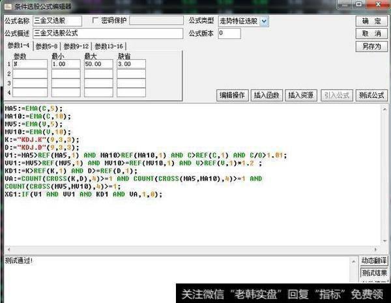This screenshot has width=391, height=303.
Task: Focus the 公式版本 input field
Action: (x=229, y=33)
